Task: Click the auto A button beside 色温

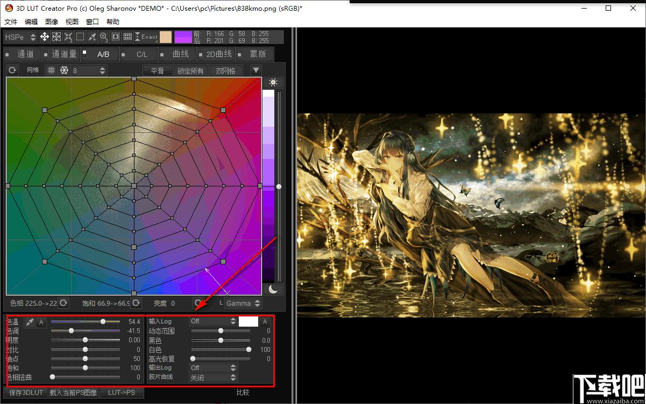Action: point(41,321)
